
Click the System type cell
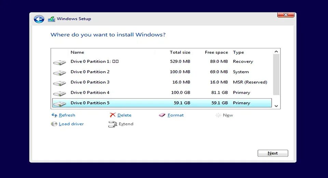pos(241,72)
